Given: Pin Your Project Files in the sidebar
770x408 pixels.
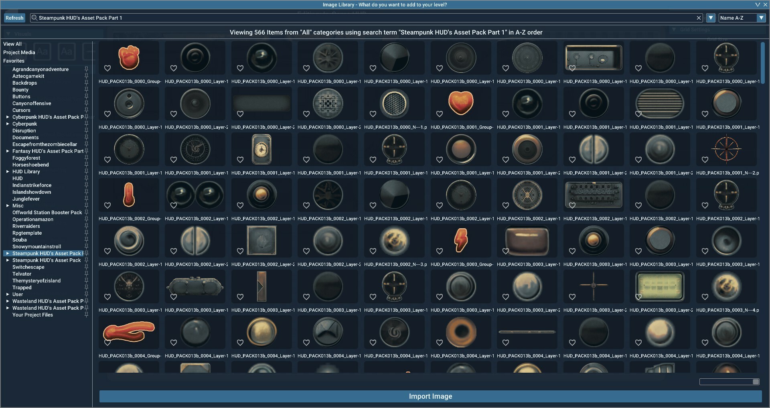Looking at the screenshot, I should (x=87, y=315).
